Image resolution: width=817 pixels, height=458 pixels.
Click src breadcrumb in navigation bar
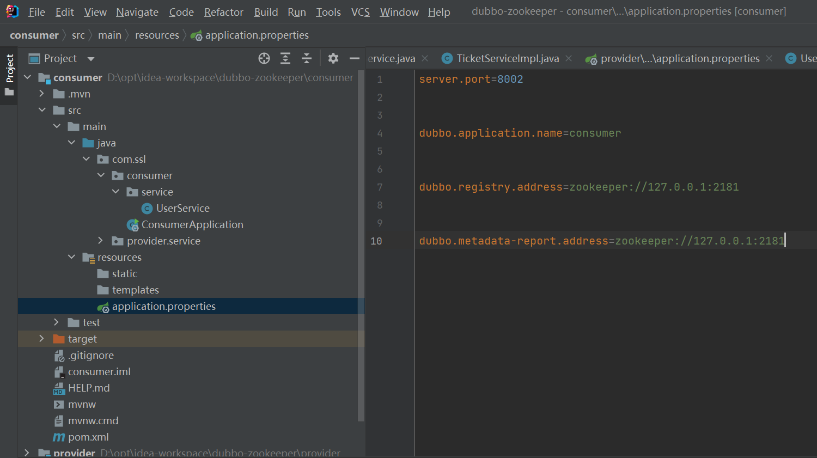[78, 35]
